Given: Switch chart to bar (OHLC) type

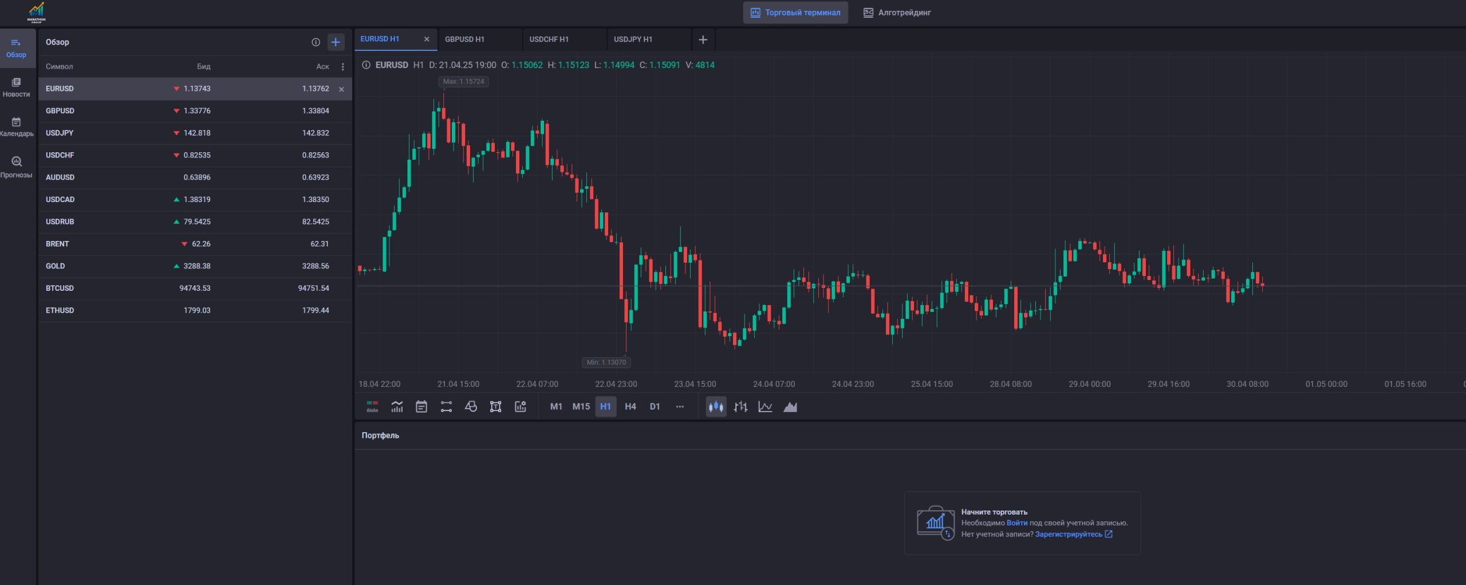Looking at the screenshot, I should 740,406.
